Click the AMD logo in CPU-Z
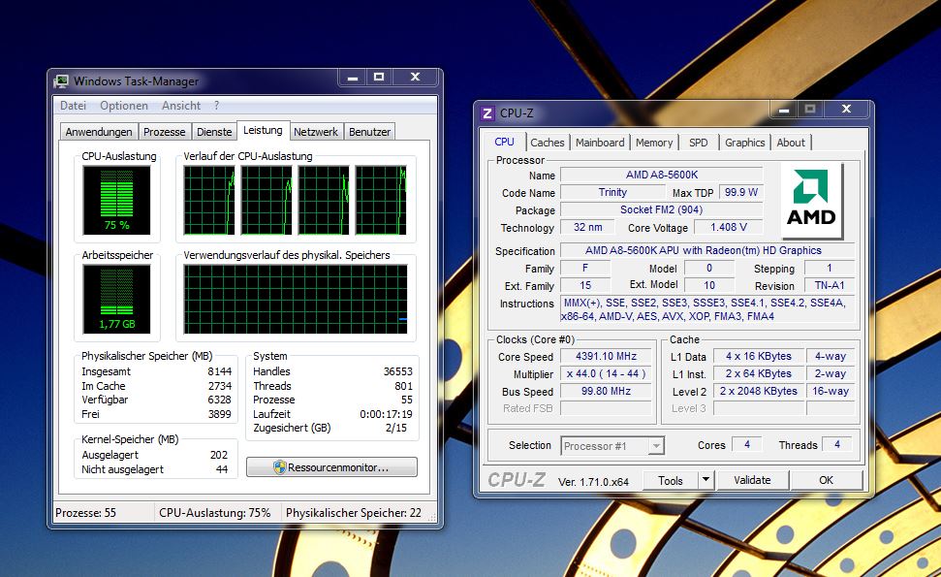Image resolution: width=941 pixels, height=577 pixels. point(811,202)
